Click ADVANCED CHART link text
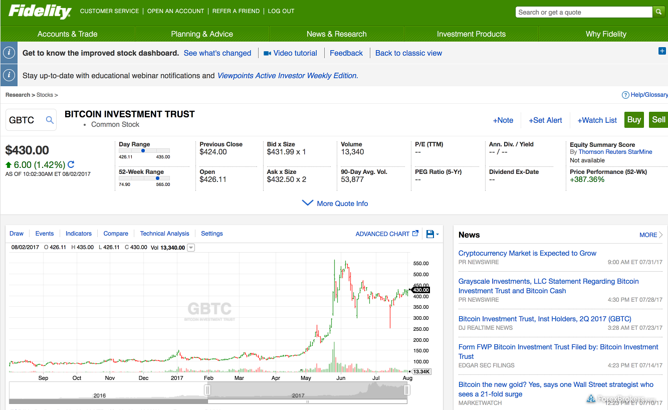 click(x=382, y=234)
